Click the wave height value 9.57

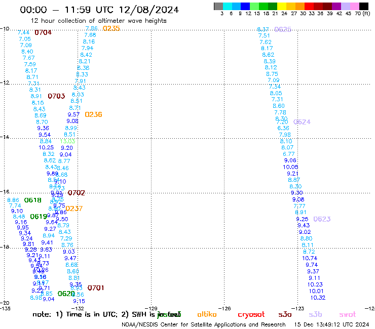pos(73,114)
